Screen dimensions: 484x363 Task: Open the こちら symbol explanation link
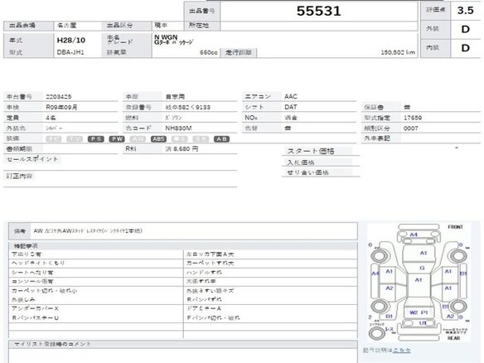(x=402, y=351)
